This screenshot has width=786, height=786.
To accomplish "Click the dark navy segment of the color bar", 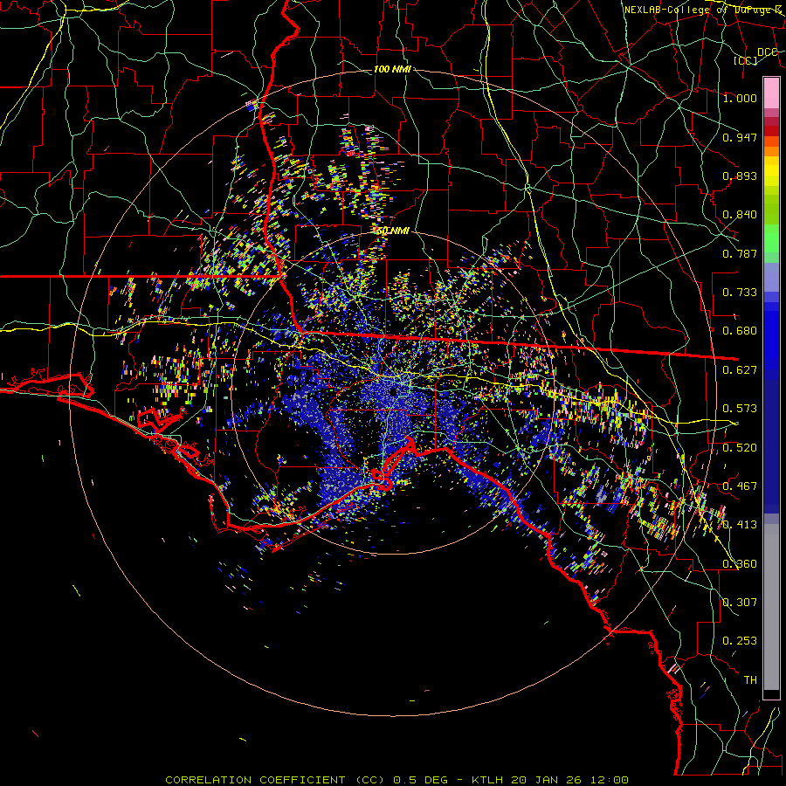I will click(x=771, y=441).
